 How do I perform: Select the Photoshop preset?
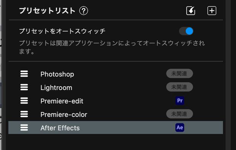click(57, 74)
